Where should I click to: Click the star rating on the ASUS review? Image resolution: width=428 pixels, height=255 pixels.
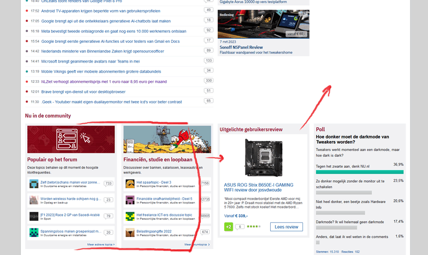(x=254, y=227)
